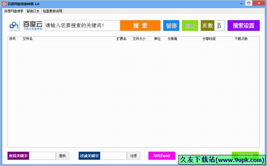
Task: Sort by the 文件大小 column header
Action: (x=139, y=39)
